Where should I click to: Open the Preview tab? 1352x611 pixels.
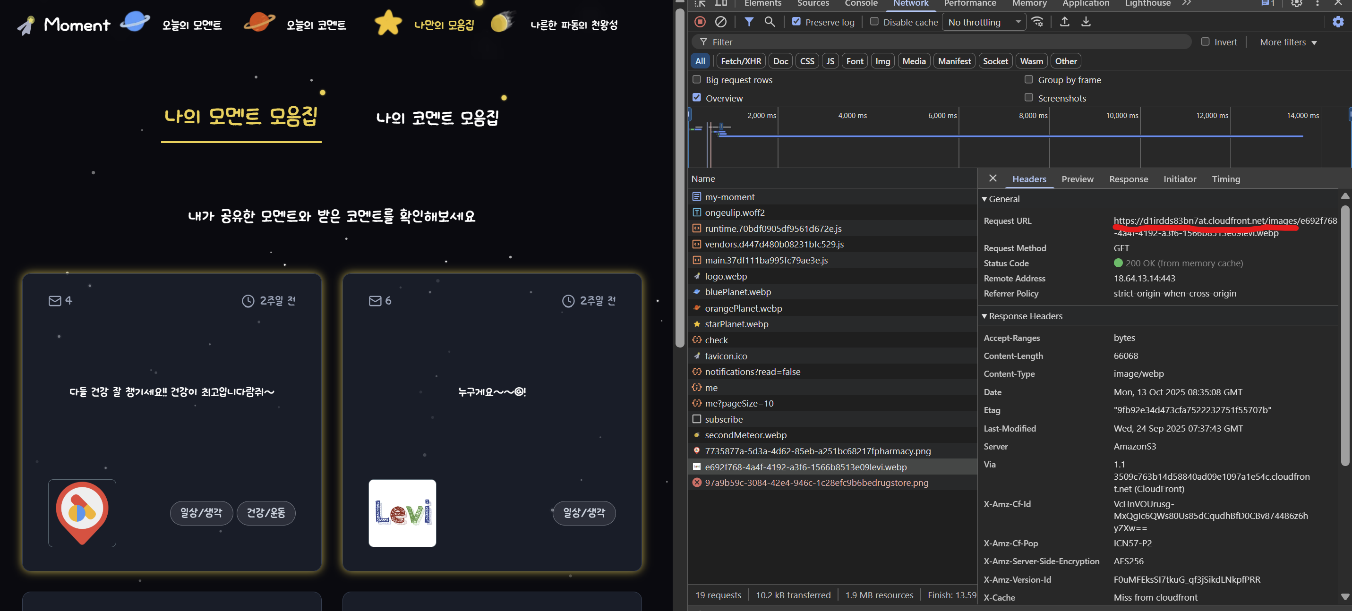(x=1077, y=179)
